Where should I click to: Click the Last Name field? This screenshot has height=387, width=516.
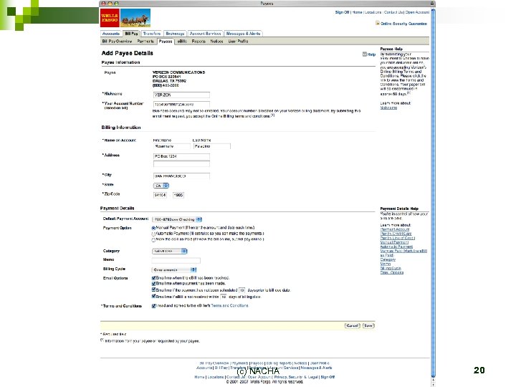(x=212, y=146)
